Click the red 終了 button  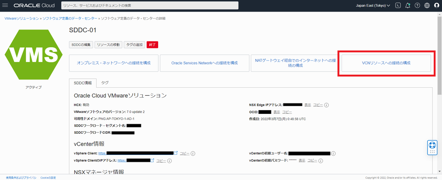point(152,45)
